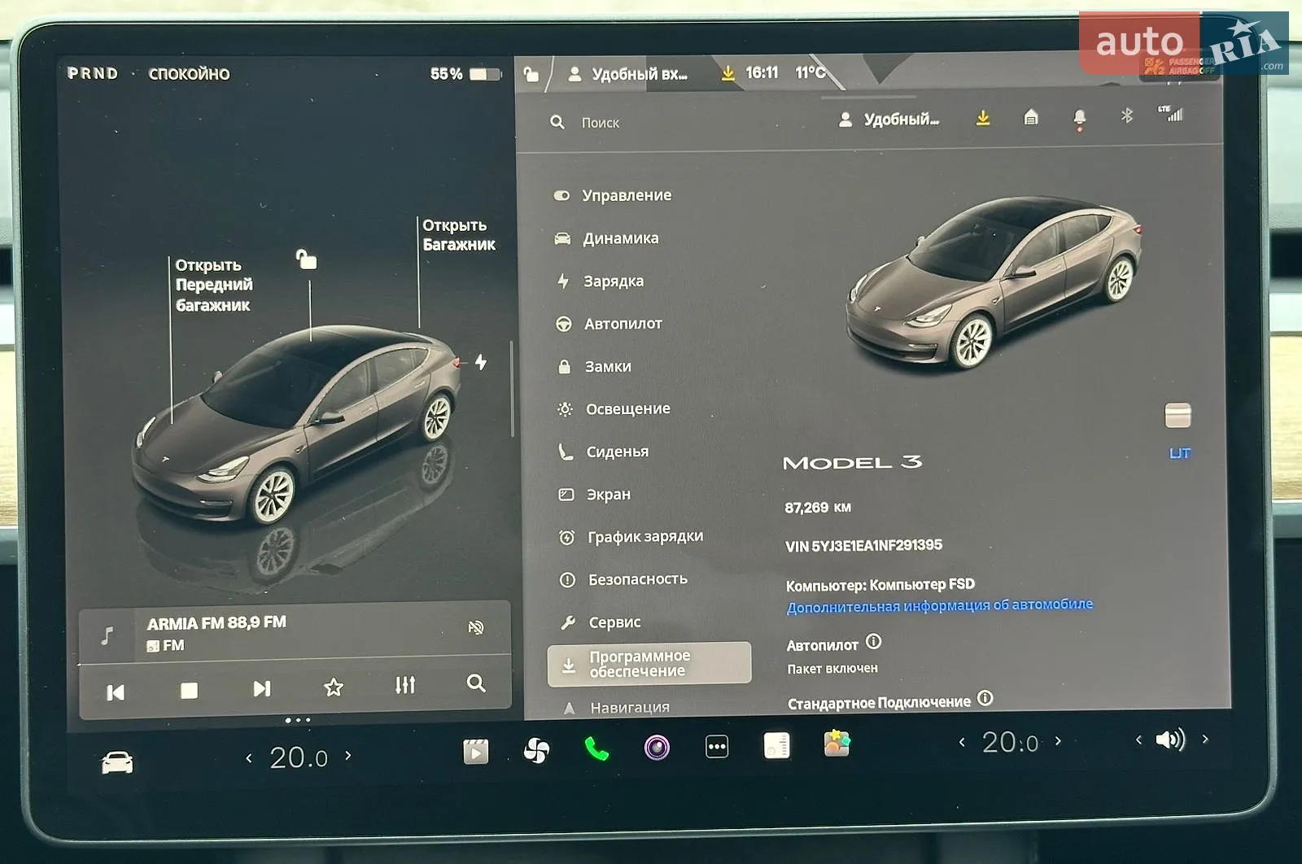Open the charge port lightning icon
Image resolution: width=1302 pixels, height=864 pixels.
[x=481, y=361]
